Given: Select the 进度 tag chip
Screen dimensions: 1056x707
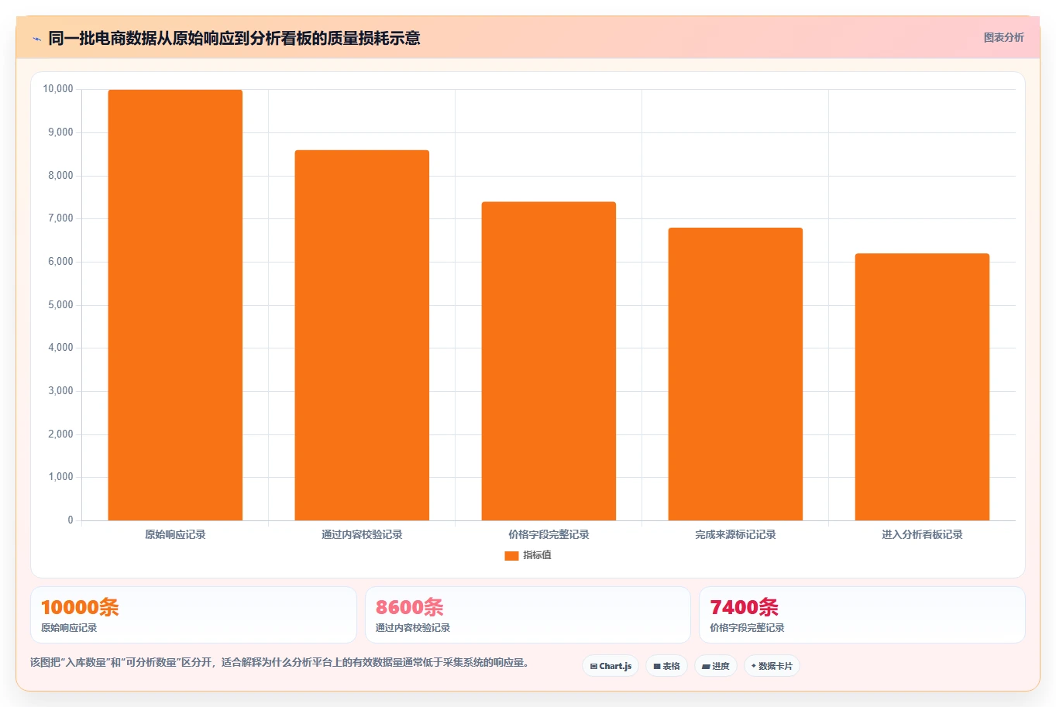Looking at the screenshot, I should coord(715,666).
